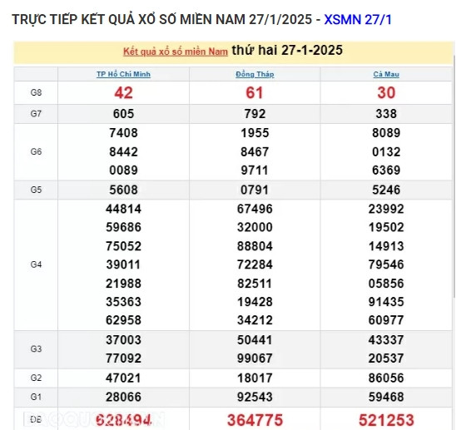
Task: Select the G3 row label
Action: 36,348
